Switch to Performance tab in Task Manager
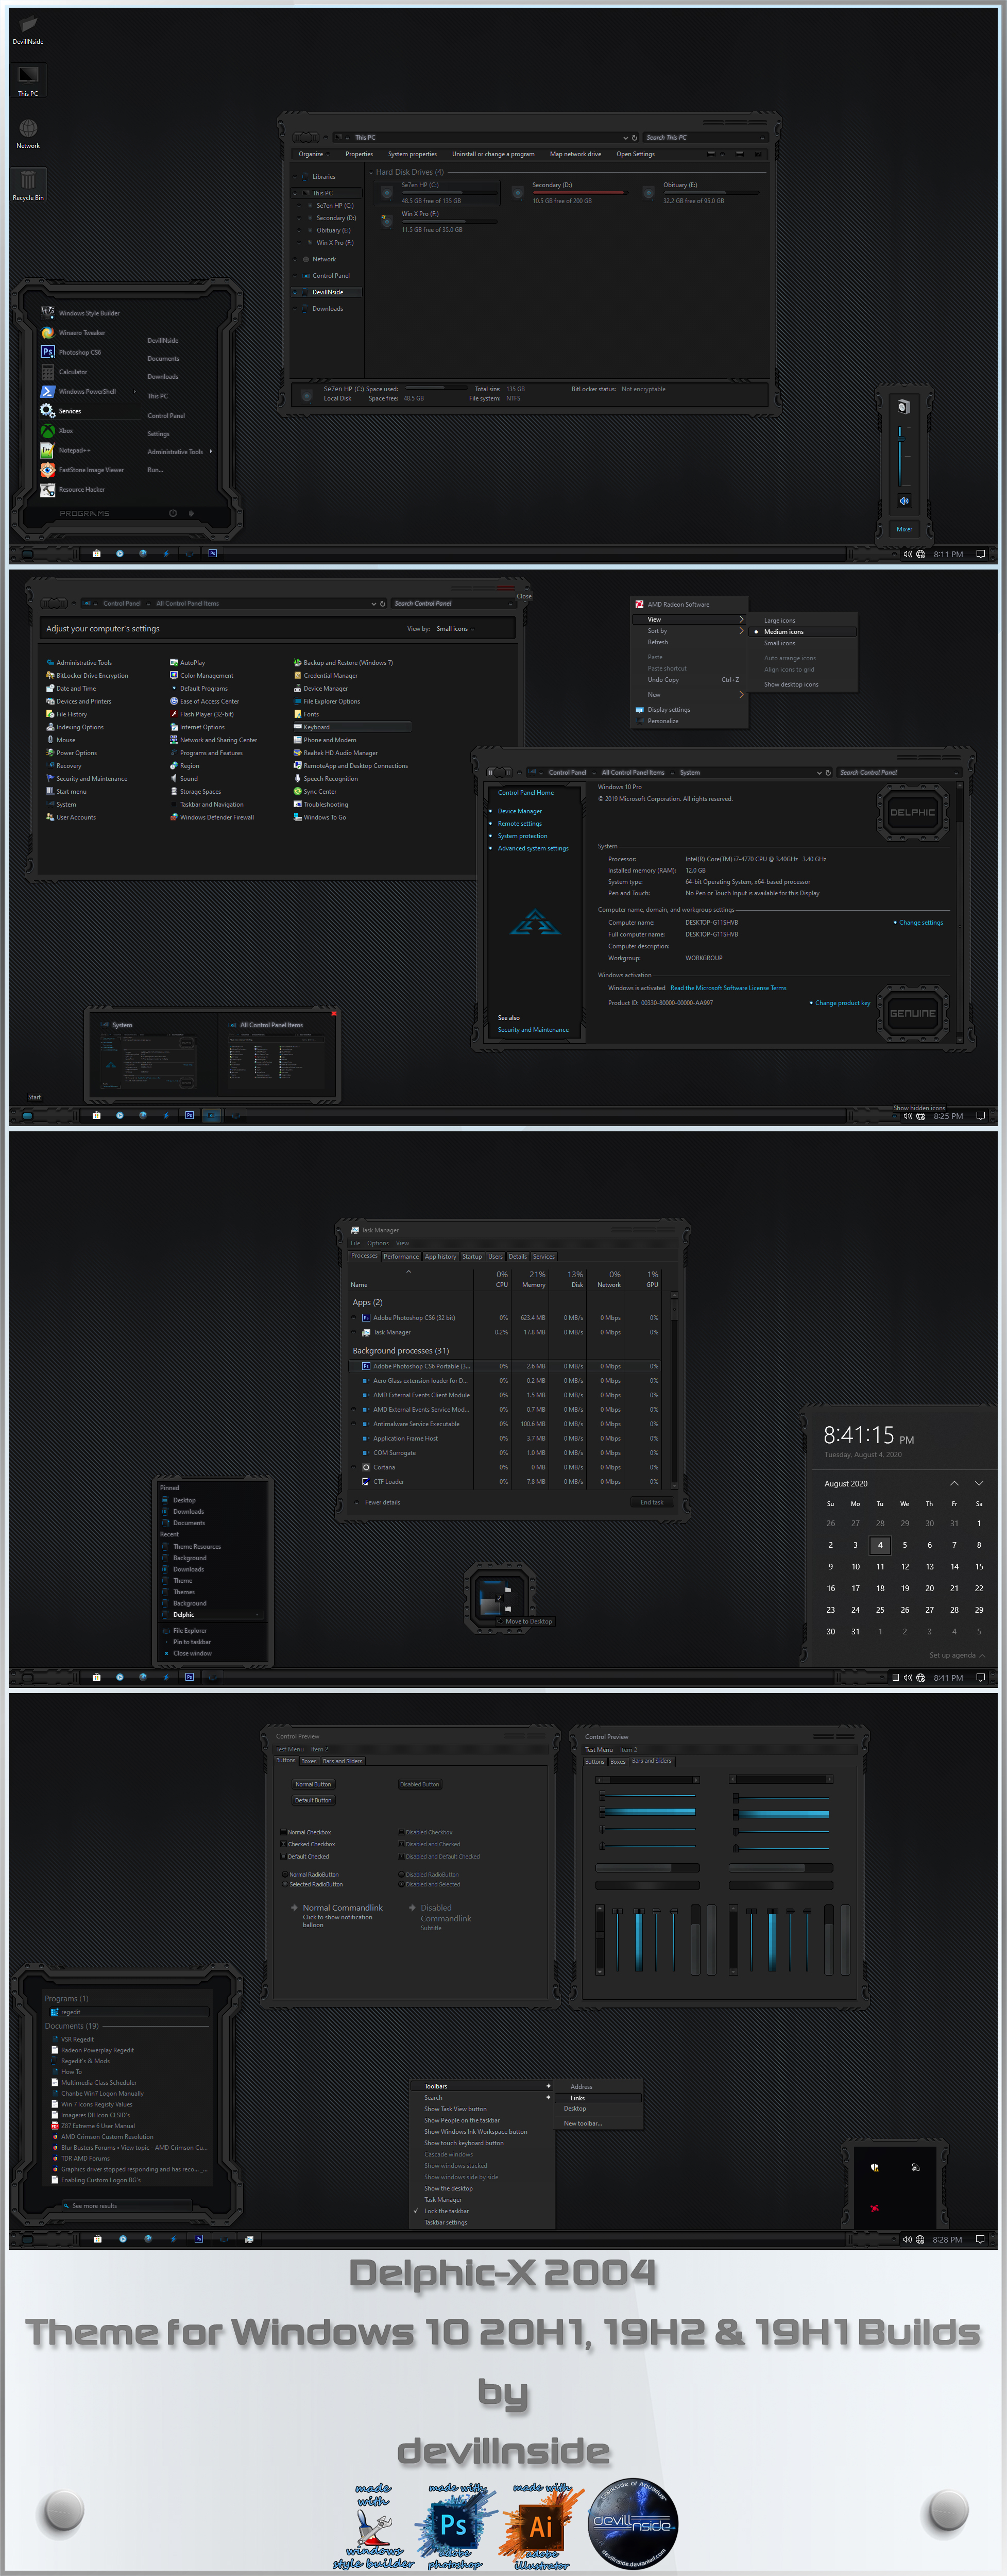The width and height of the screenshot is (1007, 2576). 401,1256
